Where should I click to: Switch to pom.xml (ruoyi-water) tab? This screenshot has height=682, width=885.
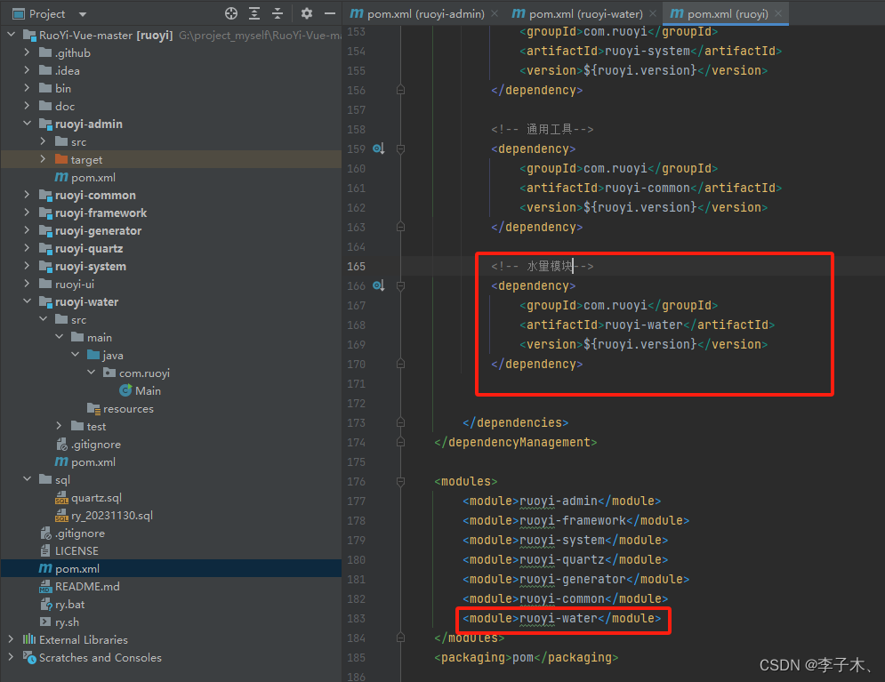click(585, 13)
